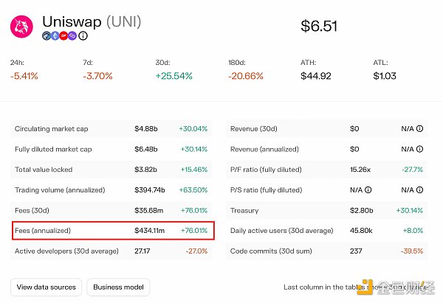Screen dimensions: 443x303
Task: Click the Daily active users row
Action: 326,231
